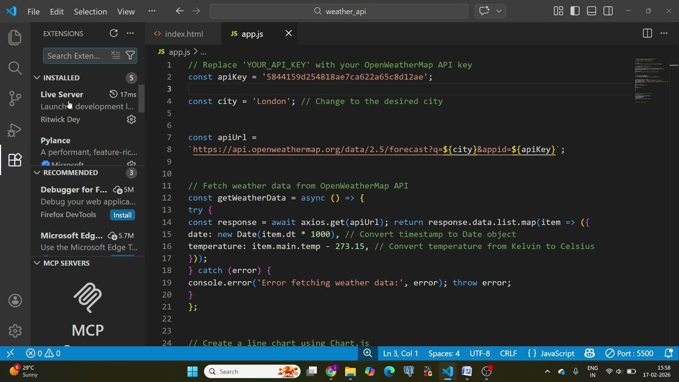The height and width of the screenshot is (382, 679).
Task: Change the CRLF end of line sequence
Action: click(508, 353)
